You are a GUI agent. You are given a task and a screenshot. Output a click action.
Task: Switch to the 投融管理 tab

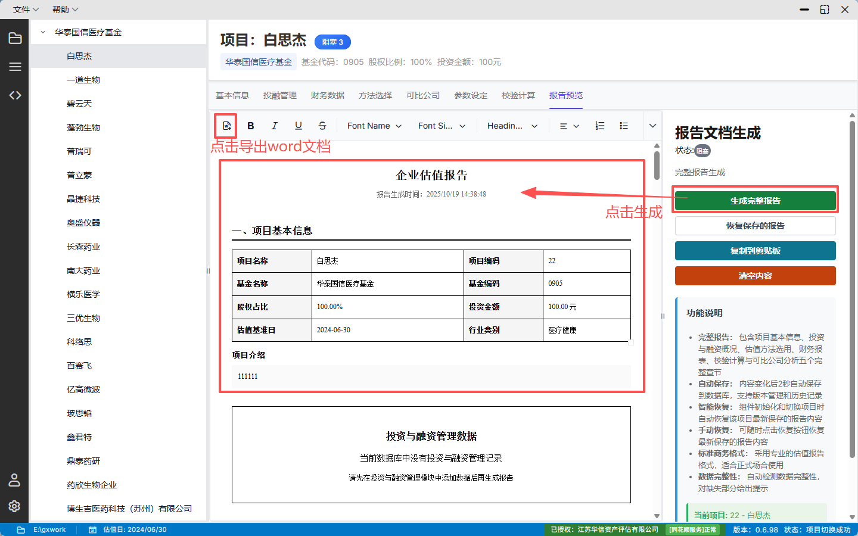280,95
